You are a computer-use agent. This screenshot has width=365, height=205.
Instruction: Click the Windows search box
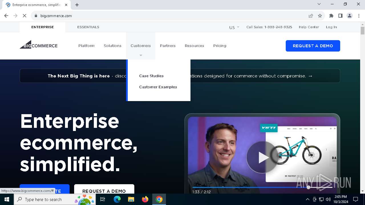click(x=54, y=199)
